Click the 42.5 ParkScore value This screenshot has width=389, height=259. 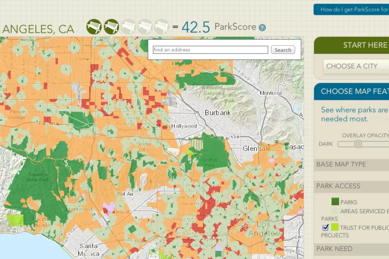click(196, 27)
